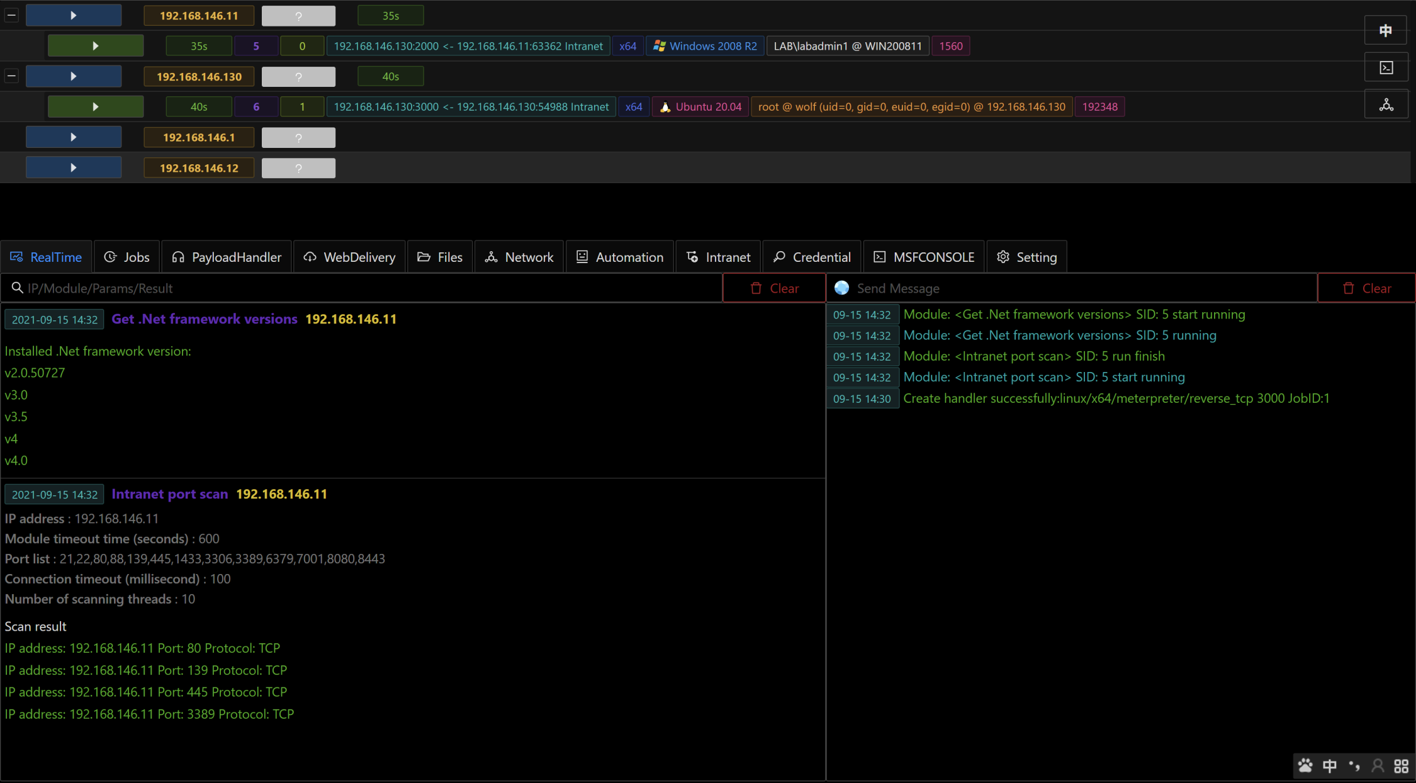
Task: Click blue arrow button for host 192.168.146.12
Action: tap(74, 168)
